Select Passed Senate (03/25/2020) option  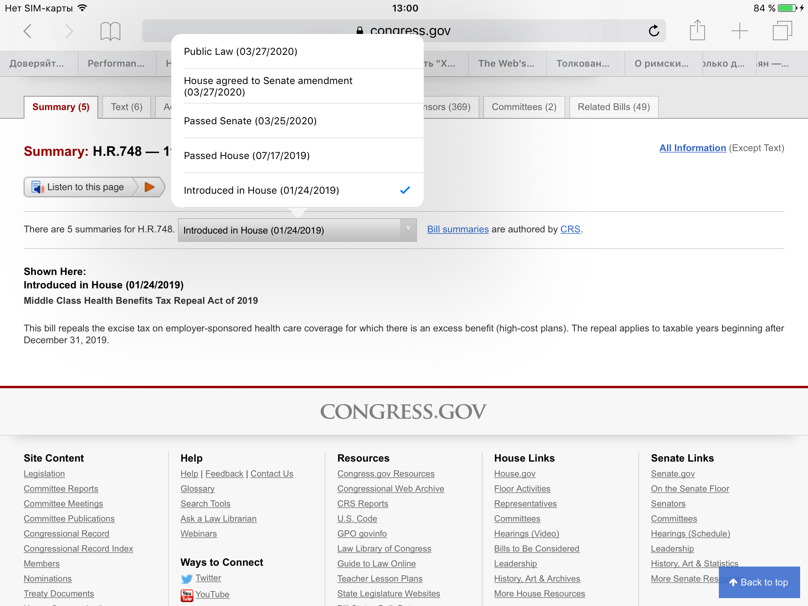[x=297, y=121]
